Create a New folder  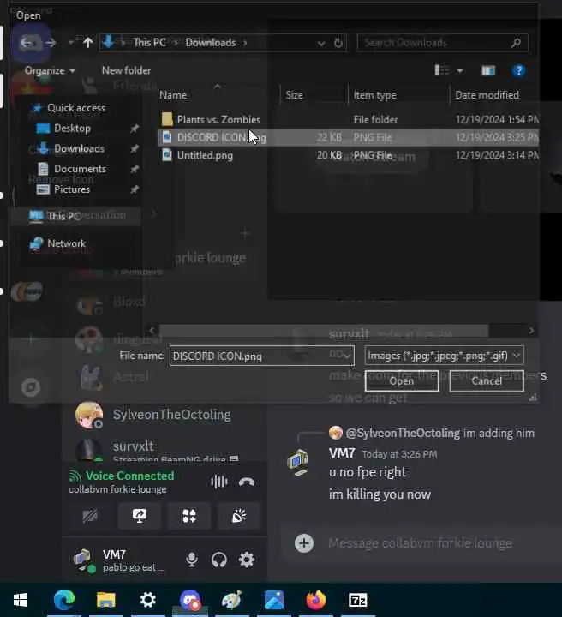click(126, 70)
